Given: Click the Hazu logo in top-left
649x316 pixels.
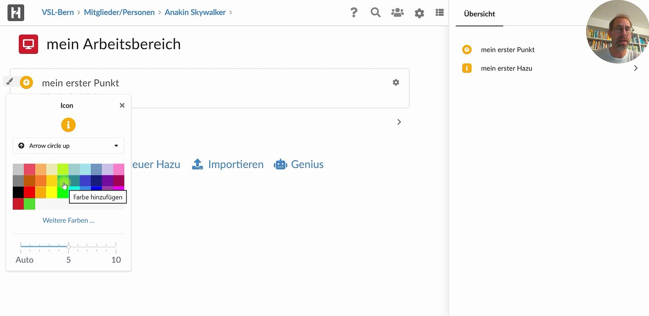Looking at the screenshot, I should click(16, 13).
